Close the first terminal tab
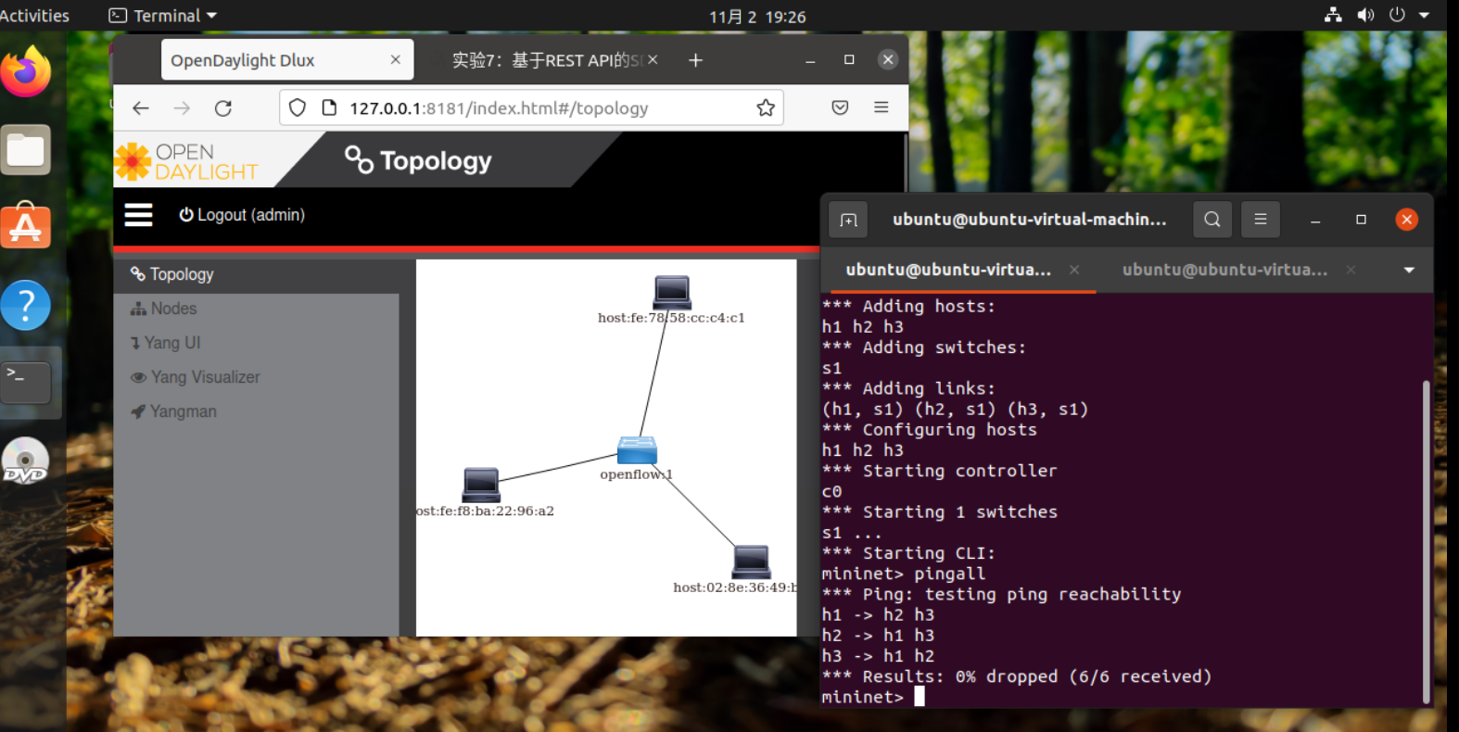 pos(1074,270)
